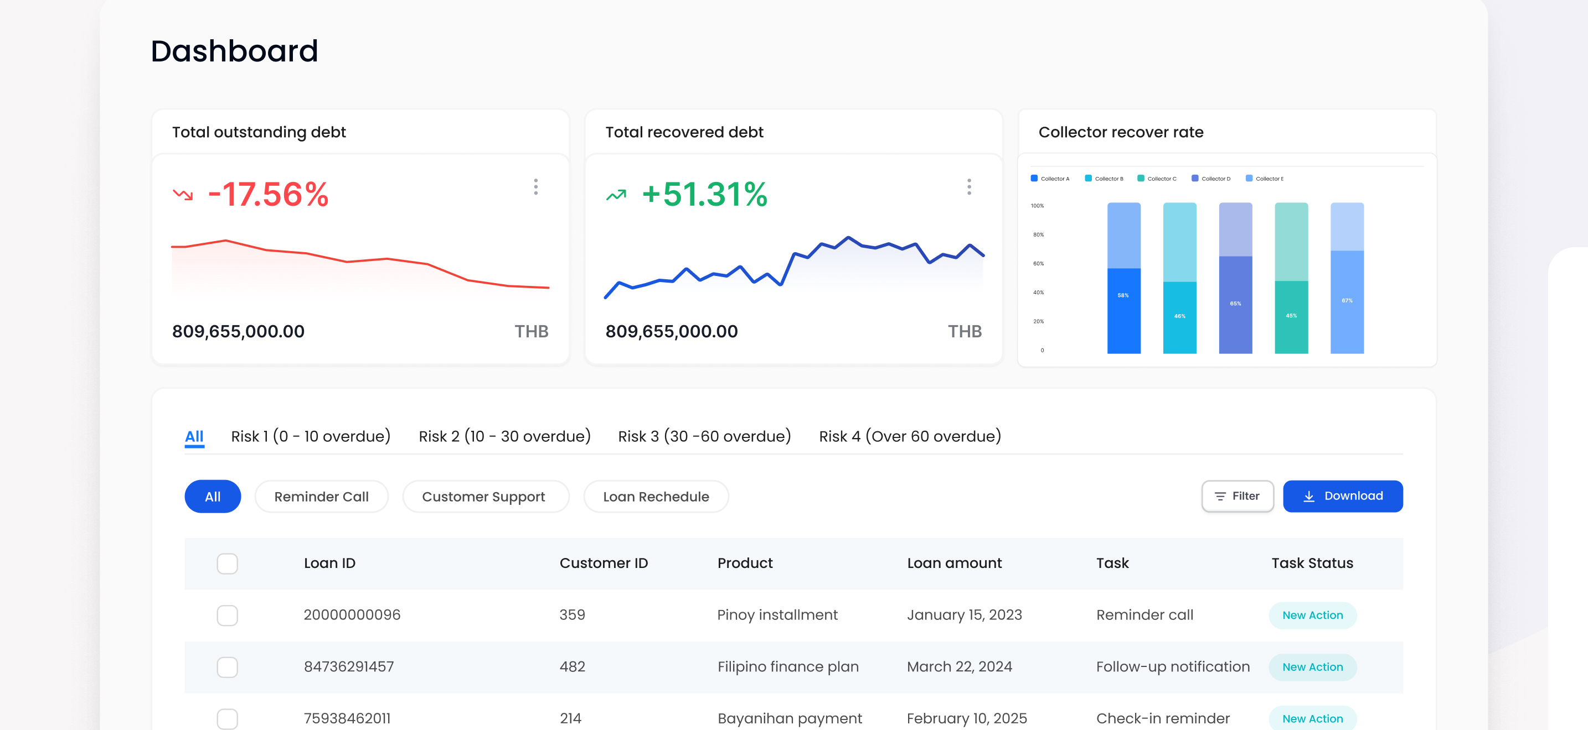Click the red downward trend arrow icon
Image resolution: width=1588 pixels, height=730 pixels.
pos(183,195)
